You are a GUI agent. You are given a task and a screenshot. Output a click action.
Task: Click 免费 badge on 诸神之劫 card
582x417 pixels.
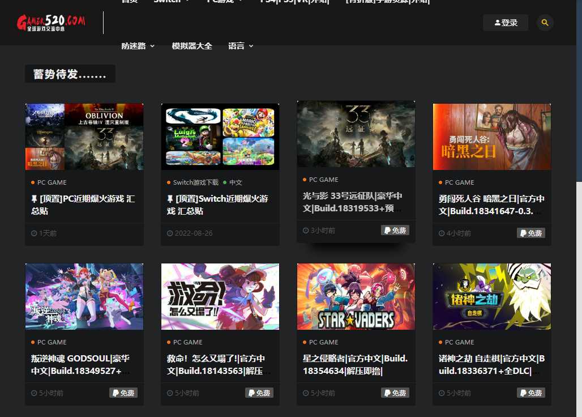coord(531,393)
